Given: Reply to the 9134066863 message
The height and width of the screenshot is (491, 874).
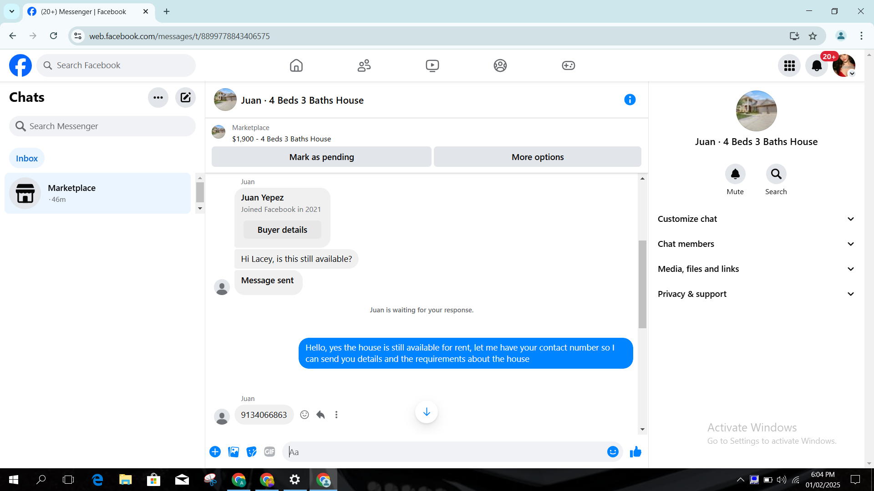Looking at the screenshot, I should [320, 415].
